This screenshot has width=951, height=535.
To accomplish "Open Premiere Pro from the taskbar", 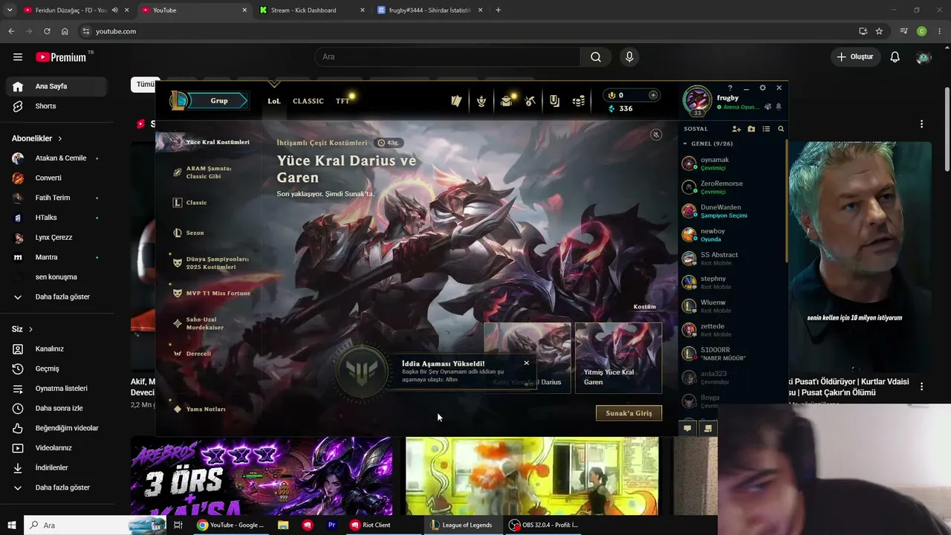I will click(332, 525).
